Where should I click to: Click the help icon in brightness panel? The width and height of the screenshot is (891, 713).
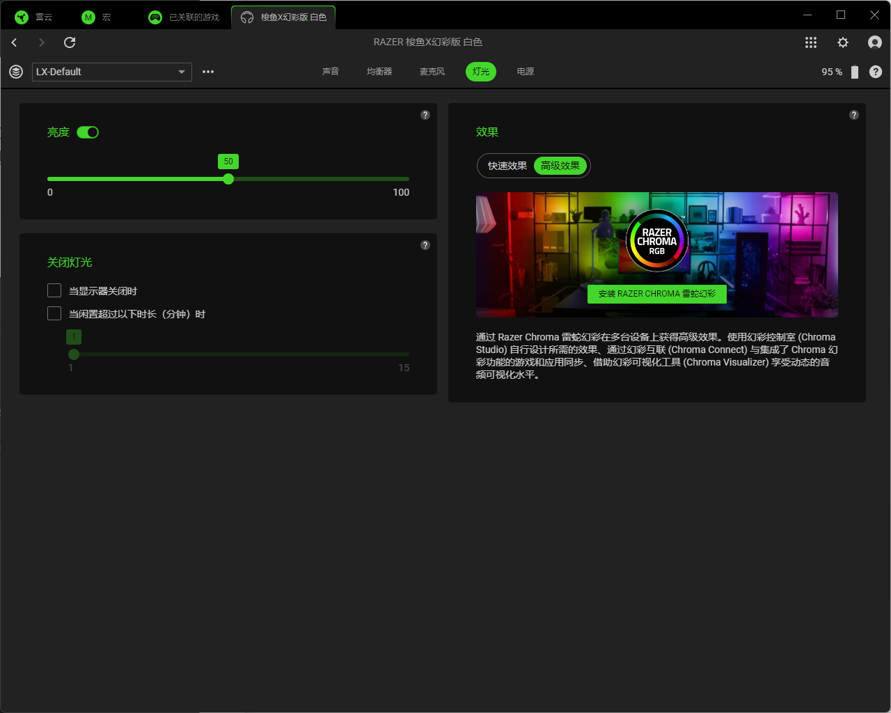pos(425,115)
